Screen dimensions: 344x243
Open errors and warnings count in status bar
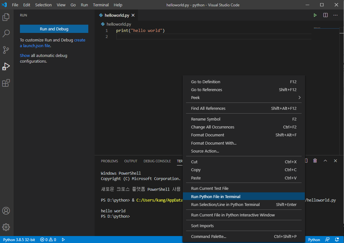click(48, 240)
